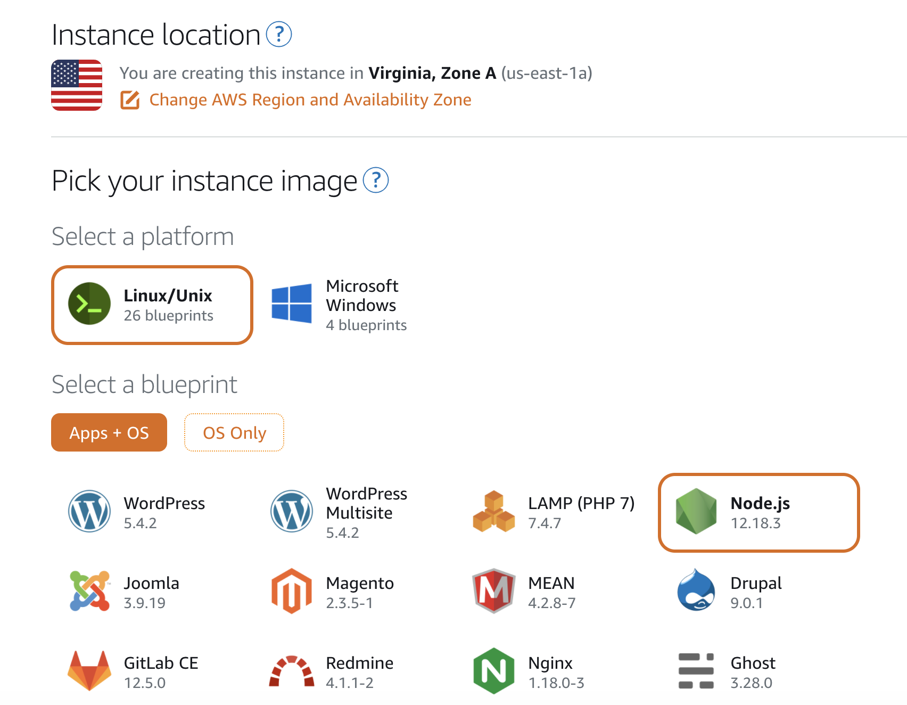Screen dimensions: 907x705
Task: Open help for Instance location
Action: point(278,35)
